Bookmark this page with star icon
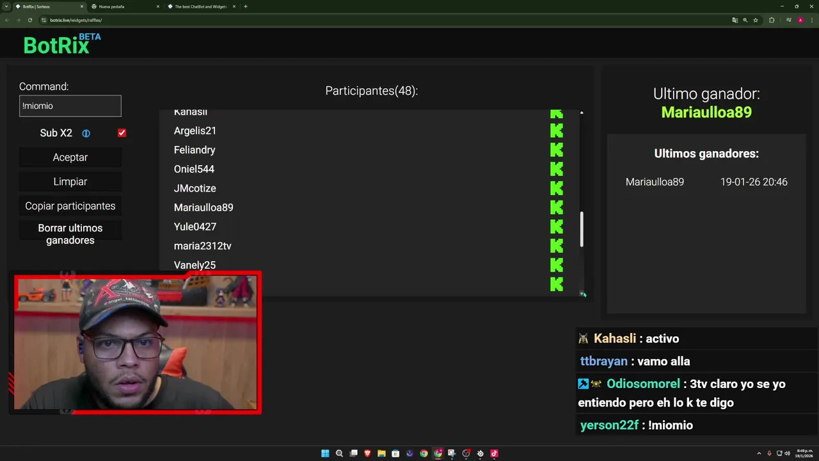The height and width of the screenshot is (461, 819). pyautogui.click(x=756, y=20)
